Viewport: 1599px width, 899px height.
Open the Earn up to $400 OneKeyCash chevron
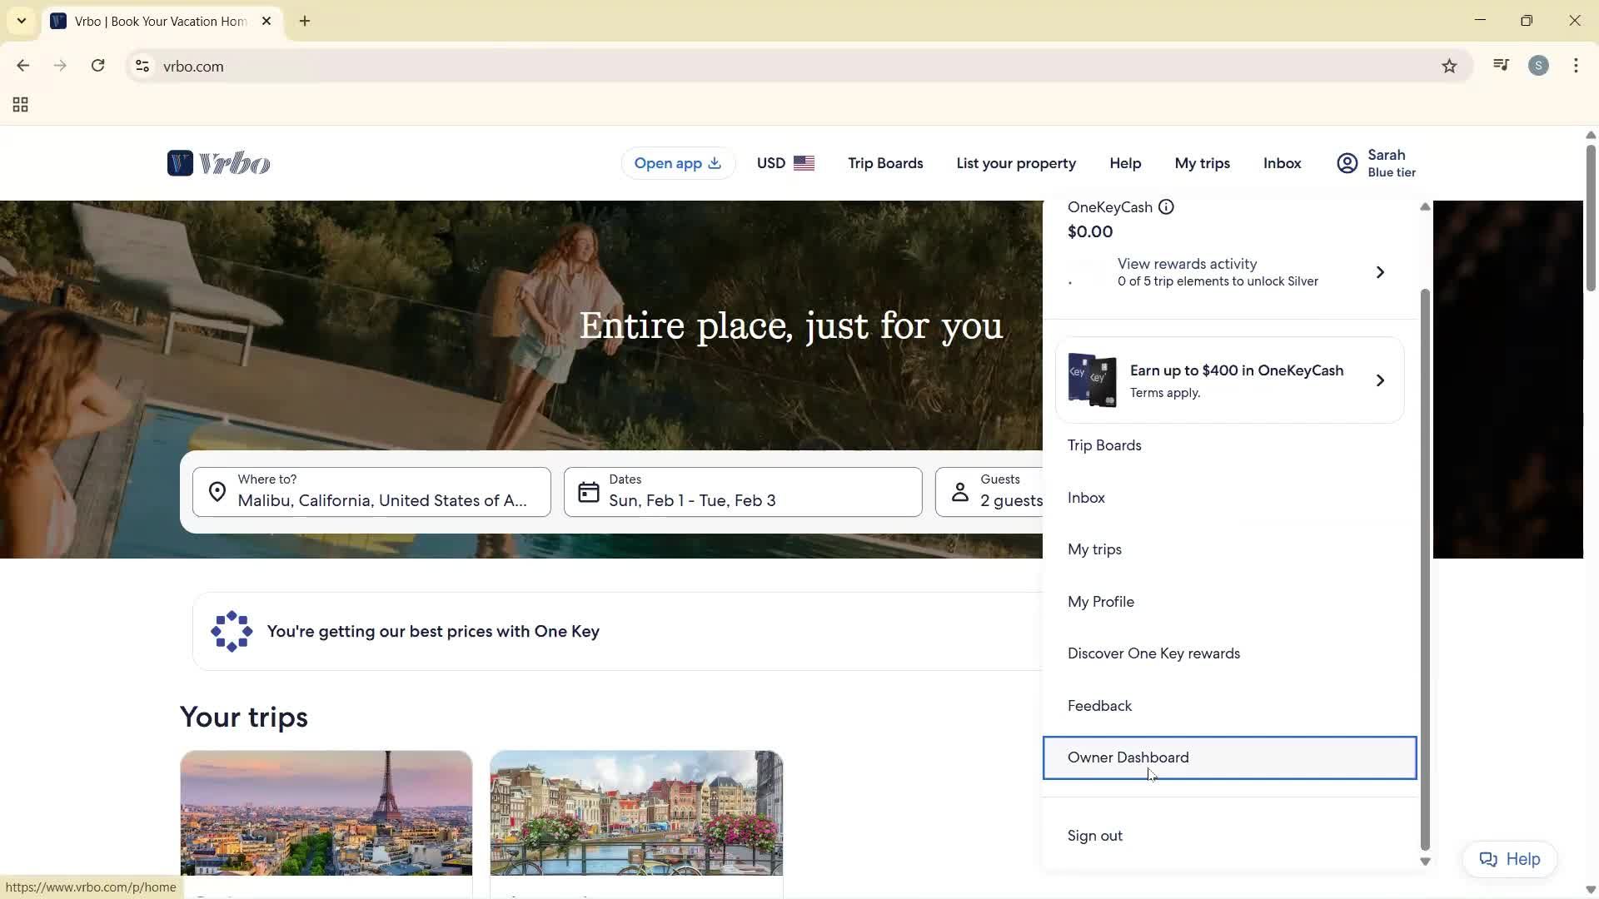pos(1381,380)
